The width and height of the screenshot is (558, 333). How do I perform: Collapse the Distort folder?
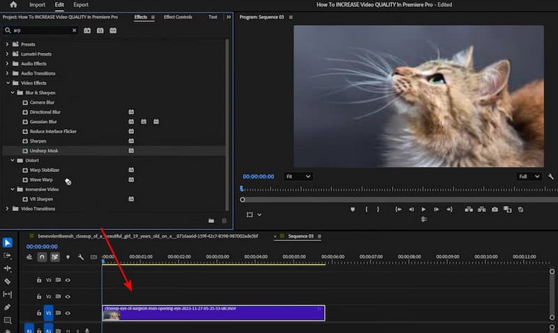pos(13,160)
